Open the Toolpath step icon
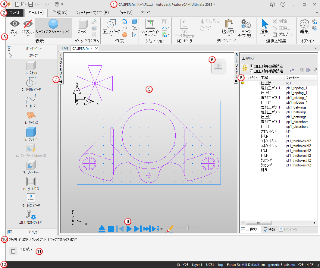The height and width of the screenshot is (268, 320). [31, 181]
